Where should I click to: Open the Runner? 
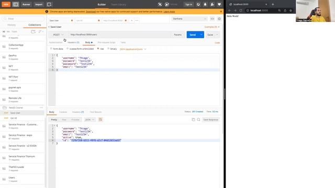coord(26,4)
